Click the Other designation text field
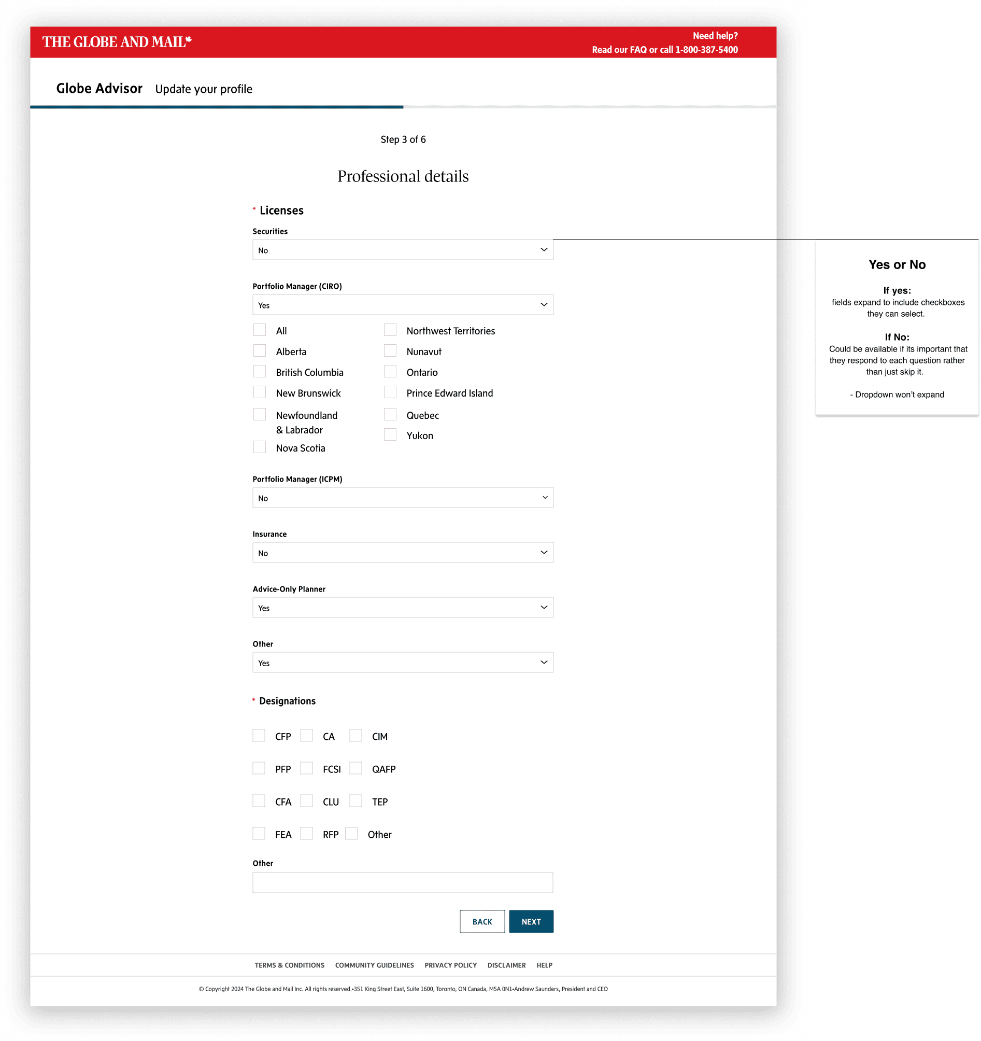981x1041 pixels. click(402, 882)
